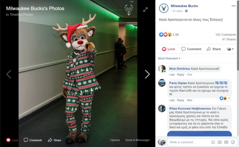Post a GIF using the GIF icon
The image size is (239, 147).
coord(226,142)
